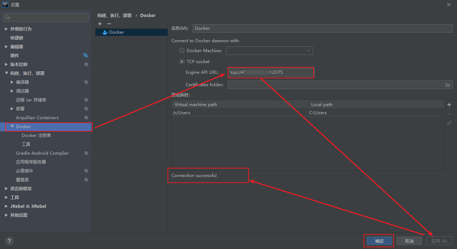This screenshot has height=249, width=457.
Task: Collapse the 构建、执行、部署 tree node
Action: 6,73
